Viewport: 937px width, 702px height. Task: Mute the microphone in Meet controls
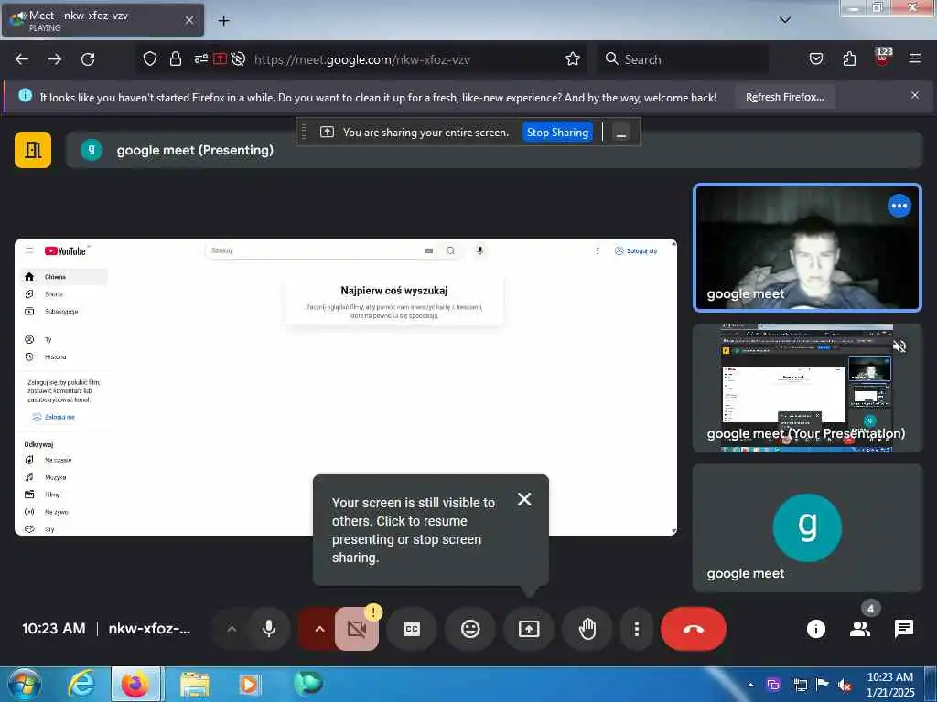coord(269,629)
